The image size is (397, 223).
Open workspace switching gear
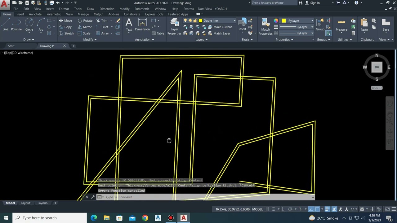362,209
